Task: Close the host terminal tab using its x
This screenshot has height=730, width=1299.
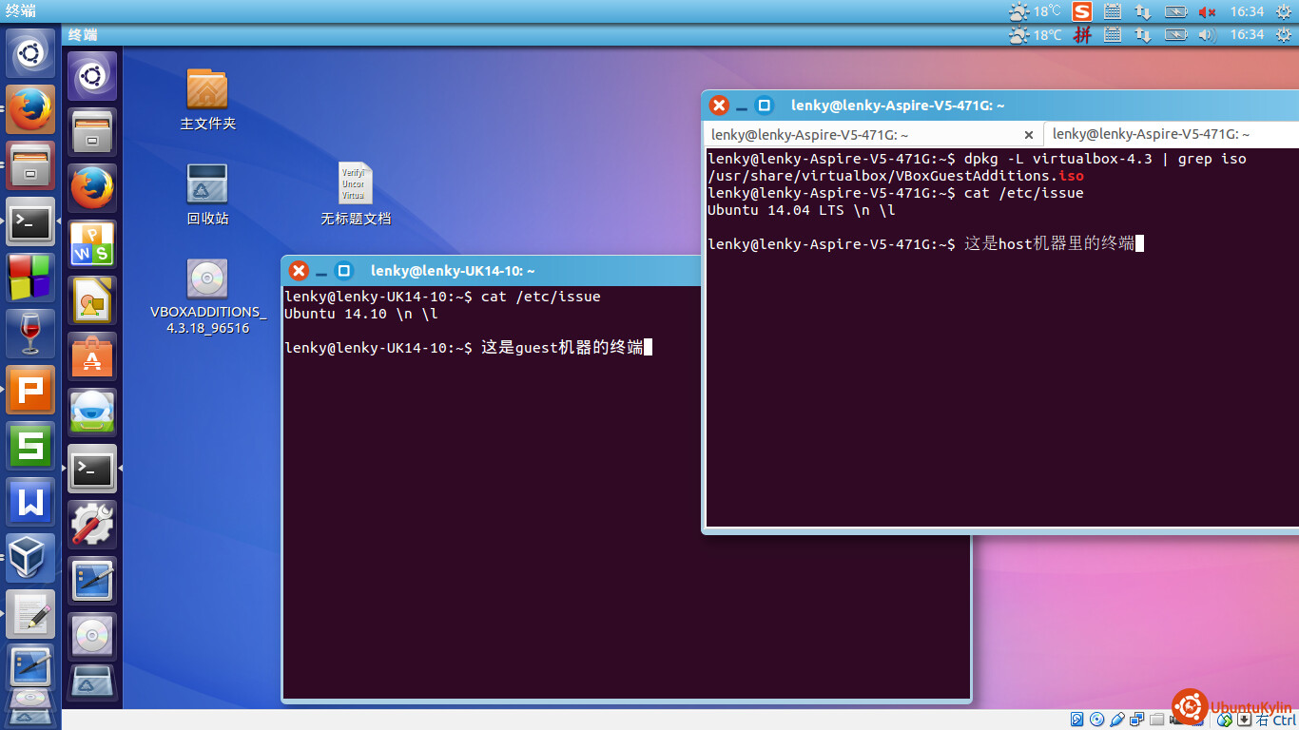Action: (x=1028, y=135)
